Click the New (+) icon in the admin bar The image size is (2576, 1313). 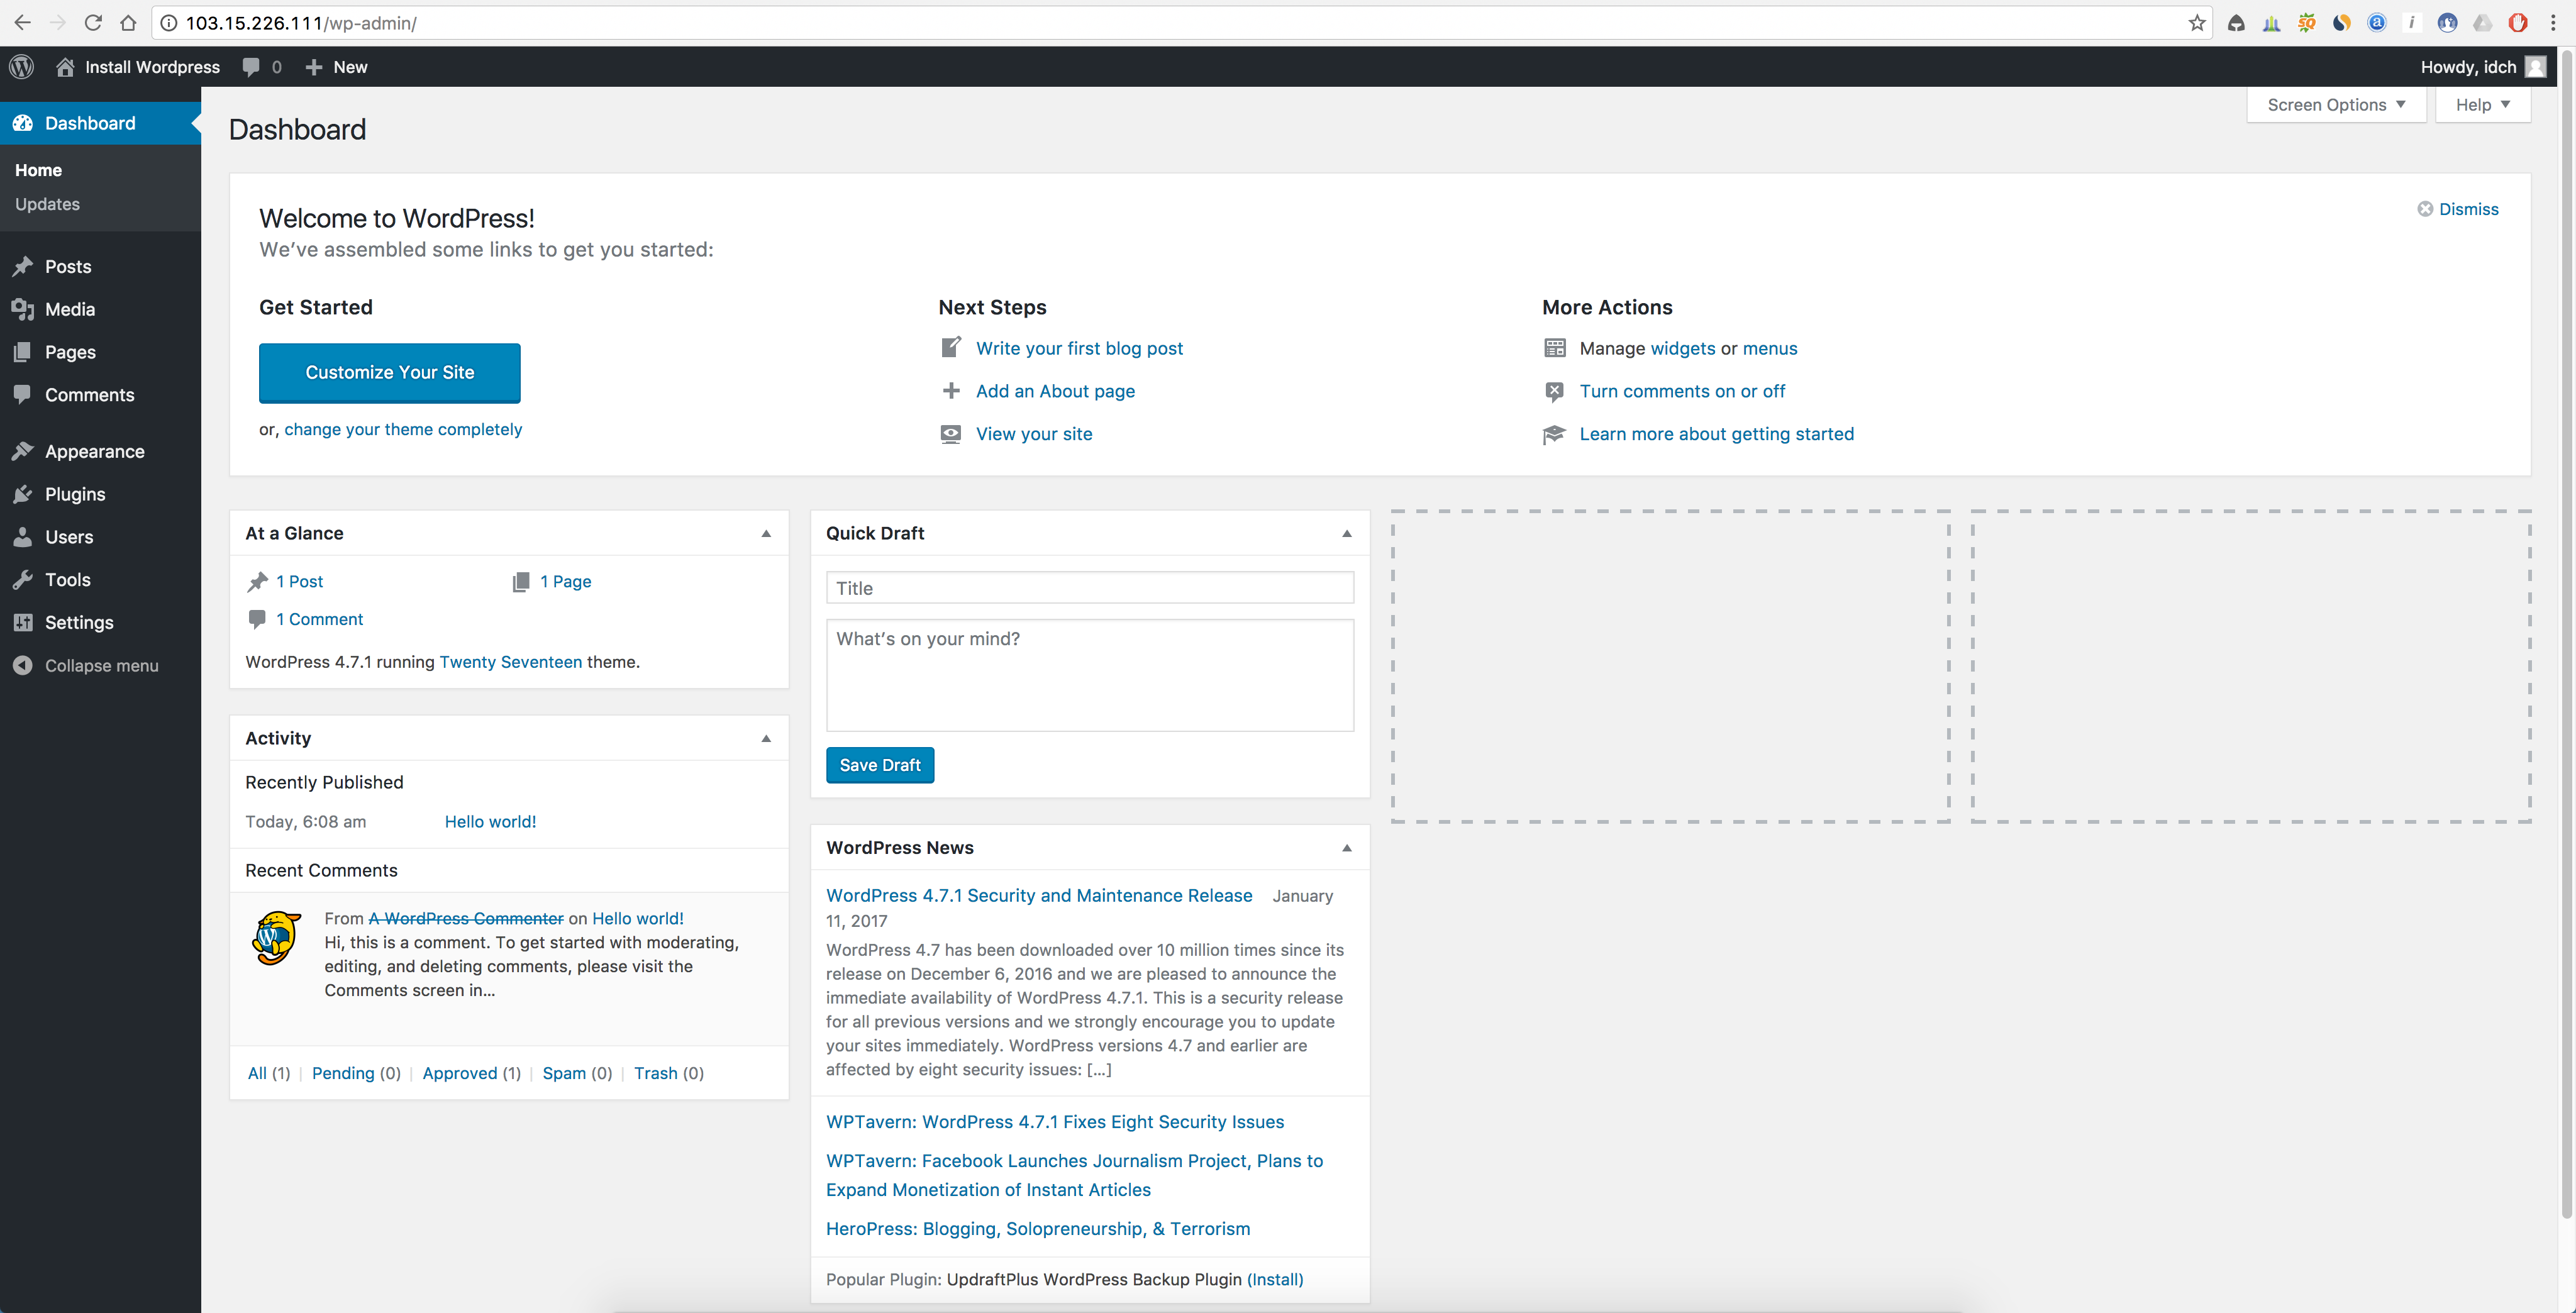313,66
